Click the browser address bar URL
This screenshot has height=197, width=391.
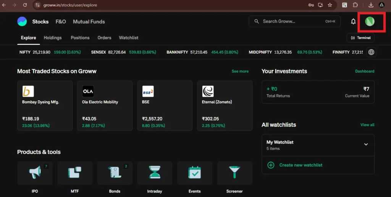tap(70, 5)
